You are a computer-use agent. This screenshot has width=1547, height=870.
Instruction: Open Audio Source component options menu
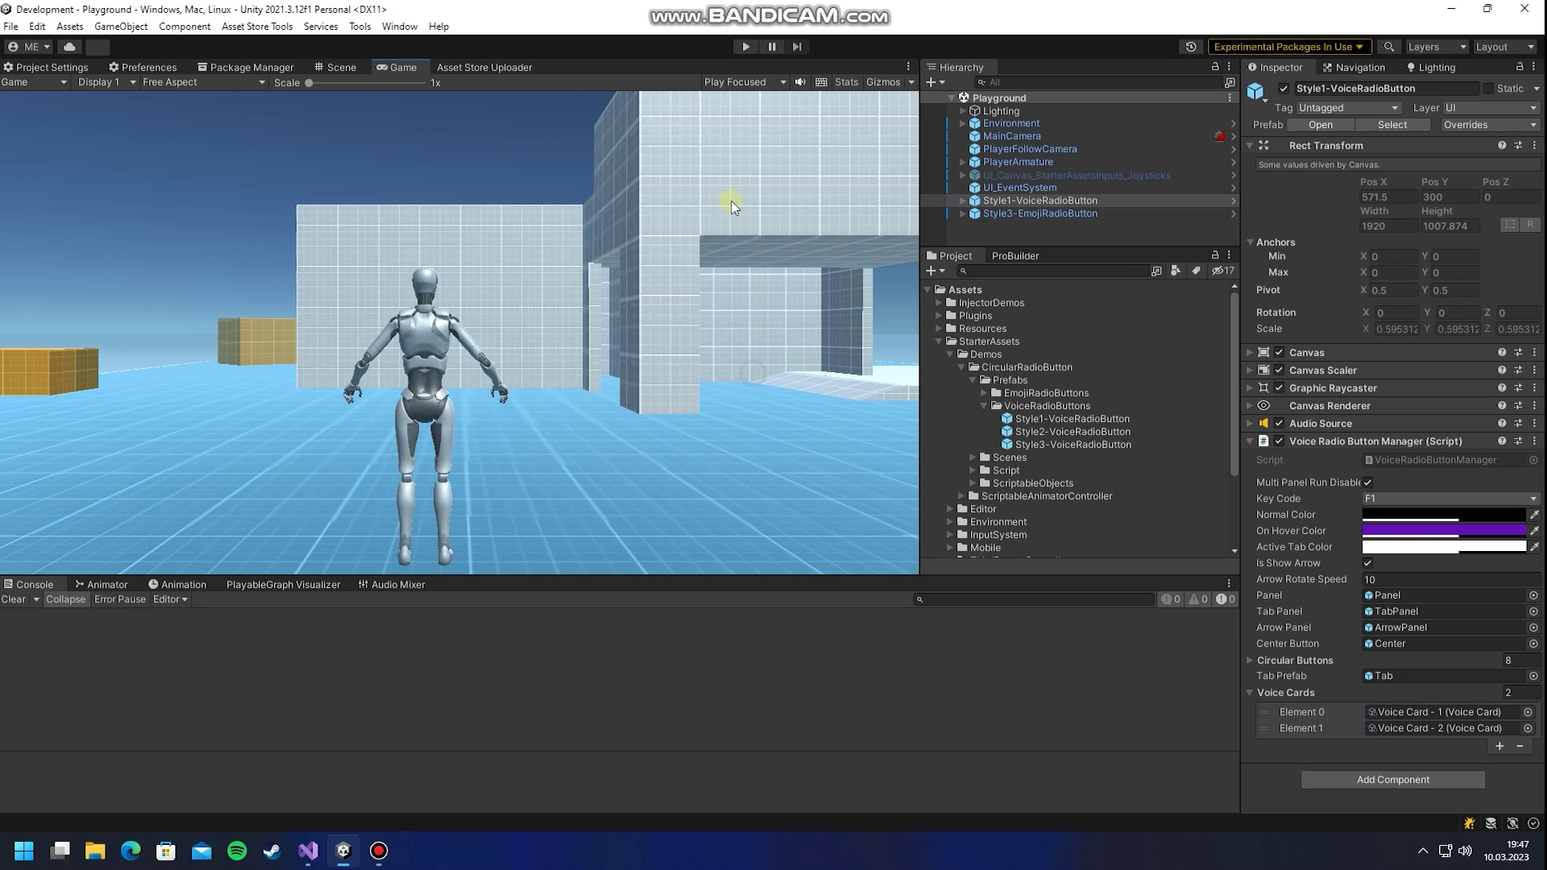tap(1534, 424)
